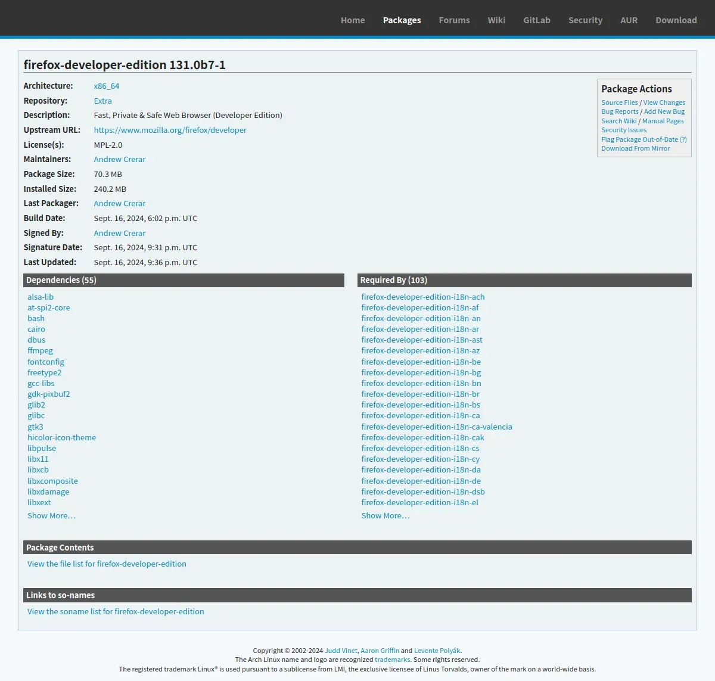Open Andrew Crerar in the Maintainers row

point(120,159)
